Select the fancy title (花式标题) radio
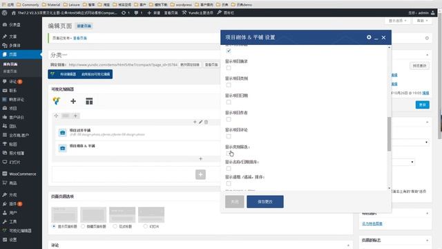 pos(115,226)
